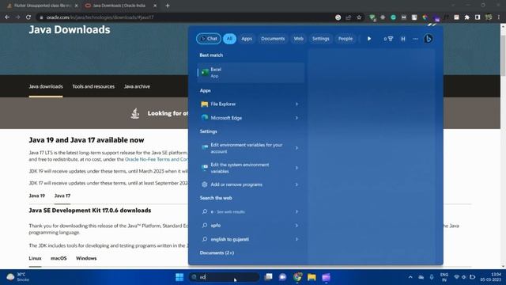Viewport: 506px width, 285px height.
Task: Click the play arrow to show more filters
Action: coord(369,39)
